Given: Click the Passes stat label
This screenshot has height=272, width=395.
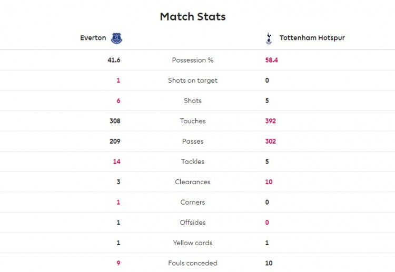Looking at the screenshot, I should click(x=193, y=142).
